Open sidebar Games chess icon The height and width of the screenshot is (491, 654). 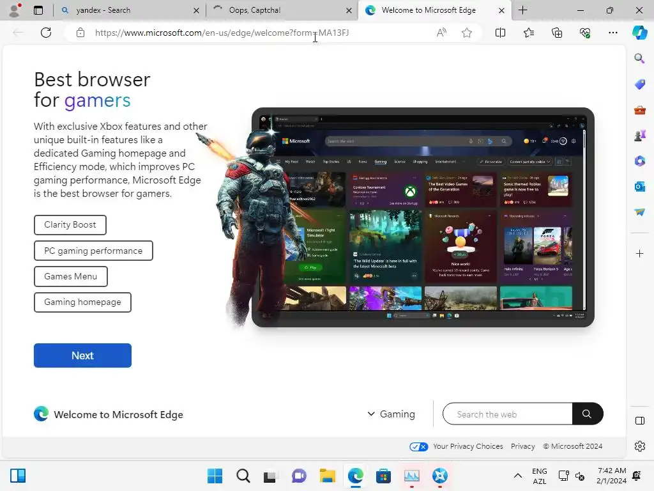tap(639, 136)
